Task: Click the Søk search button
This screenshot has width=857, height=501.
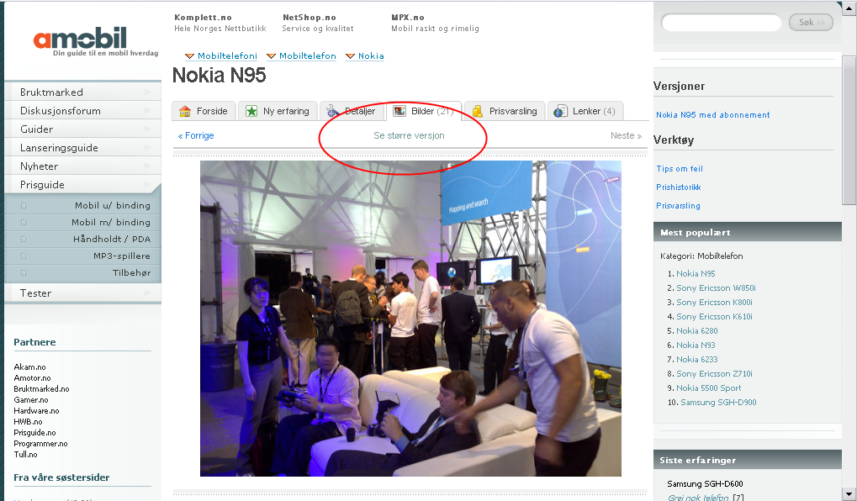Action: [811, 23]
